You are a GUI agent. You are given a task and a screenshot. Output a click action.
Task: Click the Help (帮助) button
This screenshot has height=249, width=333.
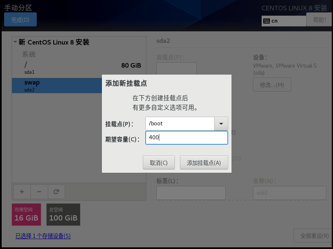pos(319,20)
